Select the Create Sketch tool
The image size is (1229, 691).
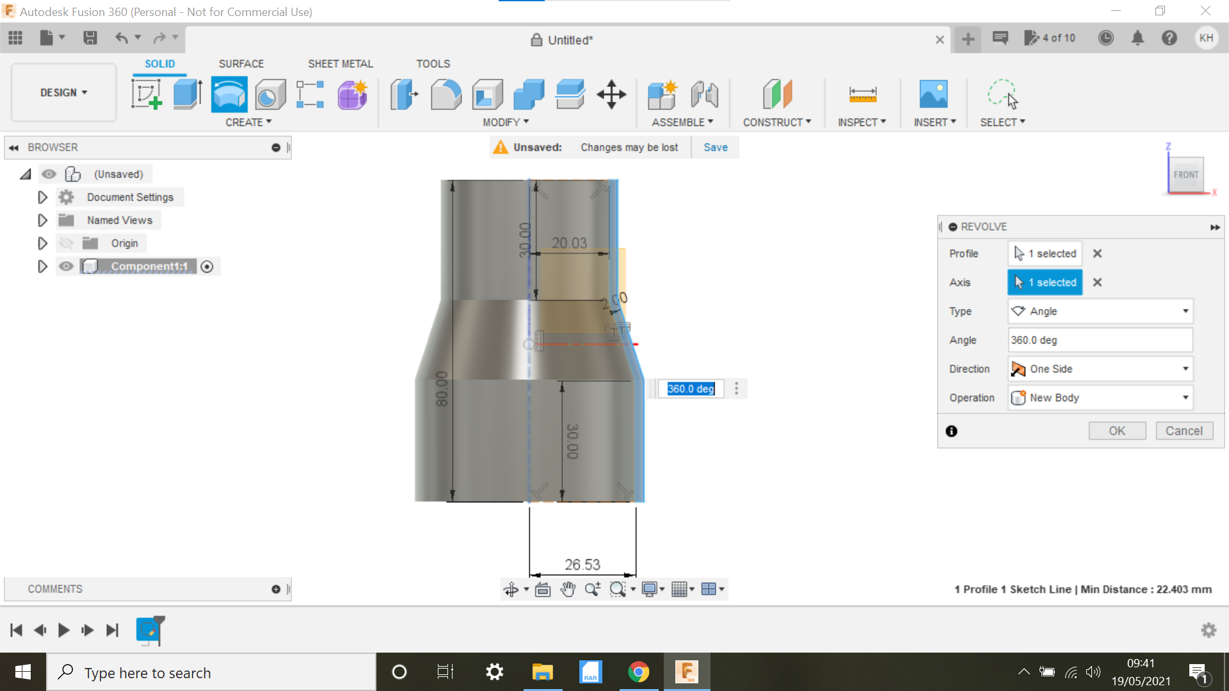(147, 94)
